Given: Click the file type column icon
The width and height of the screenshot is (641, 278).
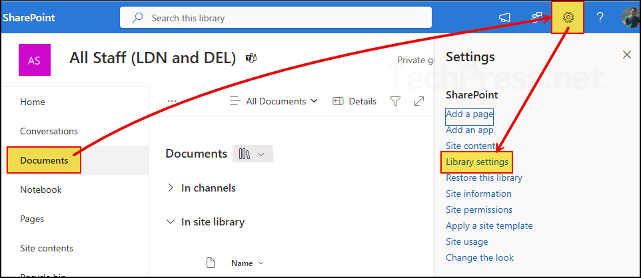Looking at the screenshot, I should 210,263.
